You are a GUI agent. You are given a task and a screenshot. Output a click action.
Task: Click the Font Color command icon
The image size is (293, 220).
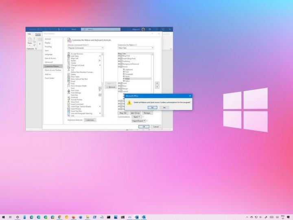(x=69, y=90)
